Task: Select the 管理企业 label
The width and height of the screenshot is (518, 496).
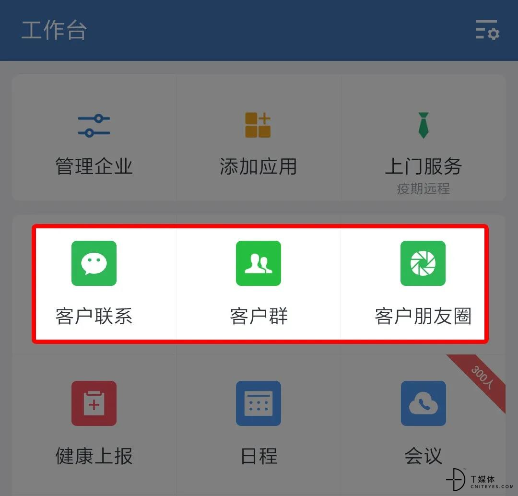Action: pos(94,166)
